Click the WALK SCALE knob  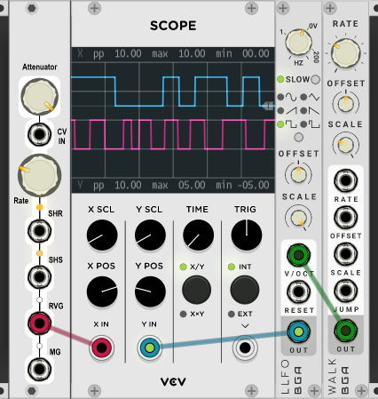(x=345, y=145)
